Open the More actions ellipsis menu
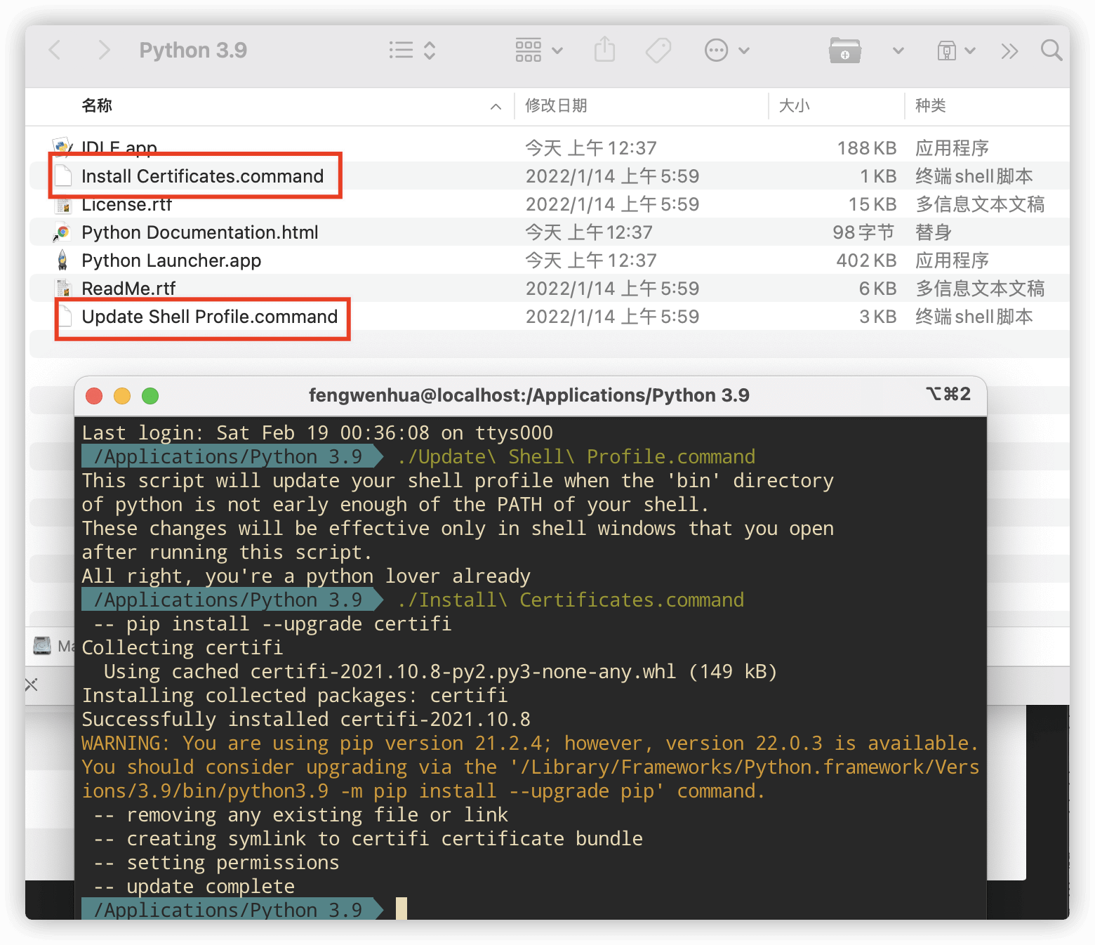 point(727,51)
